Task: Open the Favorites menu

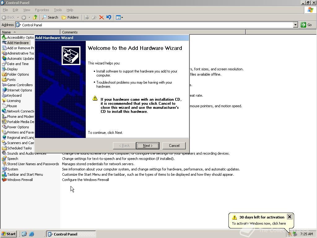Action: 42,10
